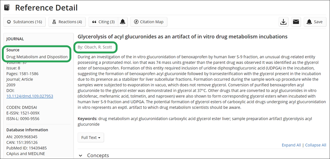Click the Expand All link
Image resolution: width=330 pixels, height=159 pixels.
pyautogui.click(x=291, y=145)
